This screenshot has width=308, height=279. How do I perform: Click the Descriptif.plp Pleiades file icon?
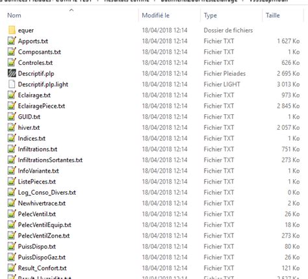pos(12,73)
